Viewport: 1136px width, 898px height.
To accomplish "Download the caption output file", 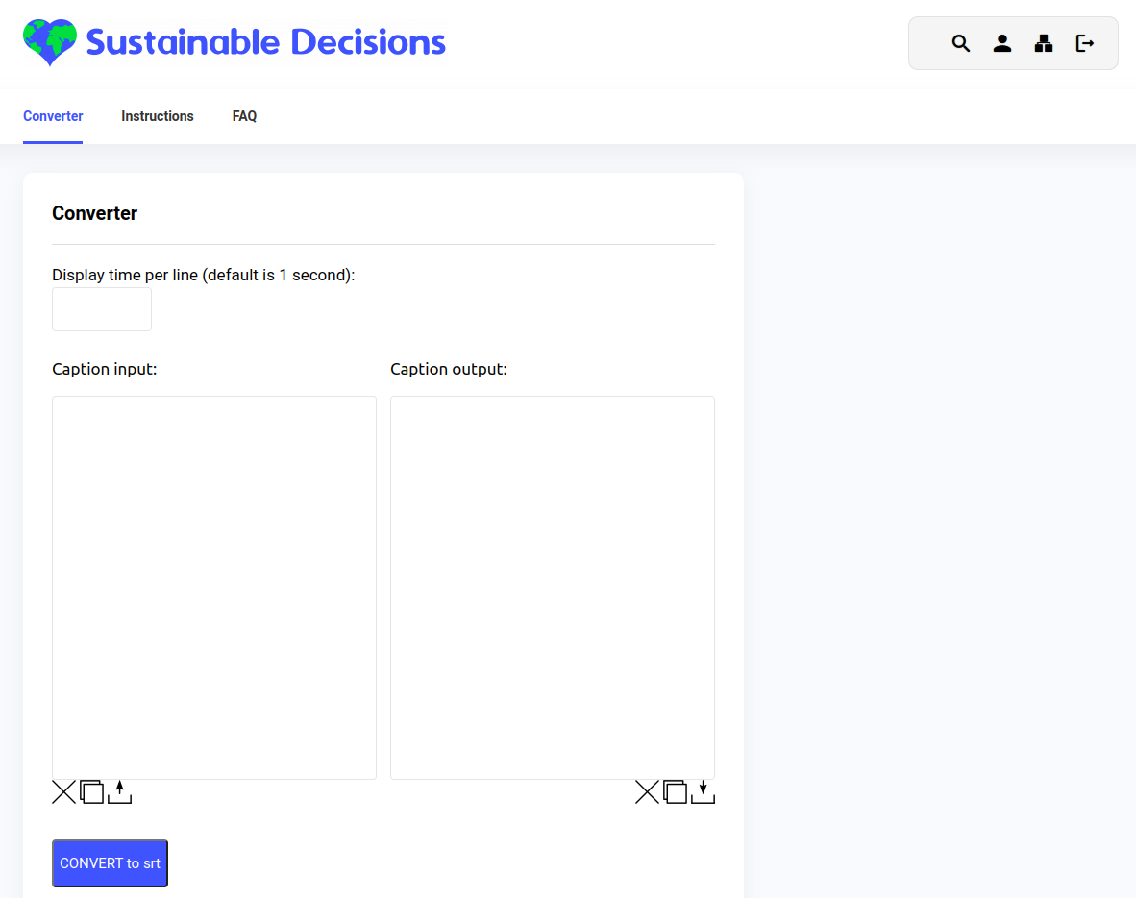I will click(x=704, y=792).
